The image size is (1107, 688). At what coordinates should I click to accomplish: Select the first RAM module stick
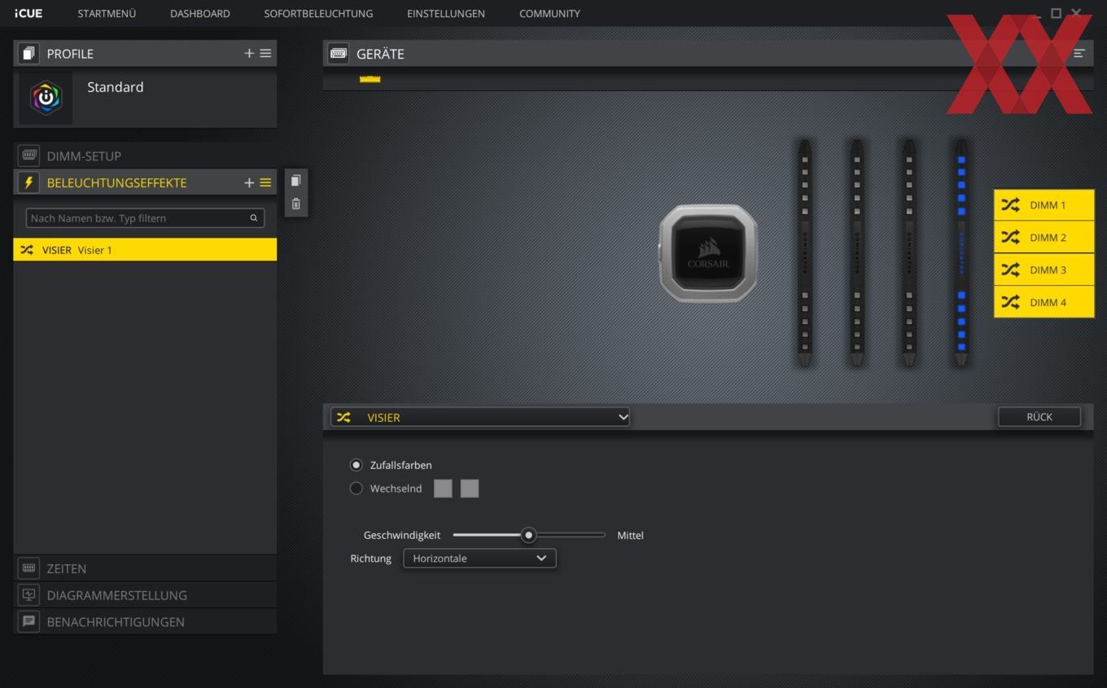[x=804, y=252]
